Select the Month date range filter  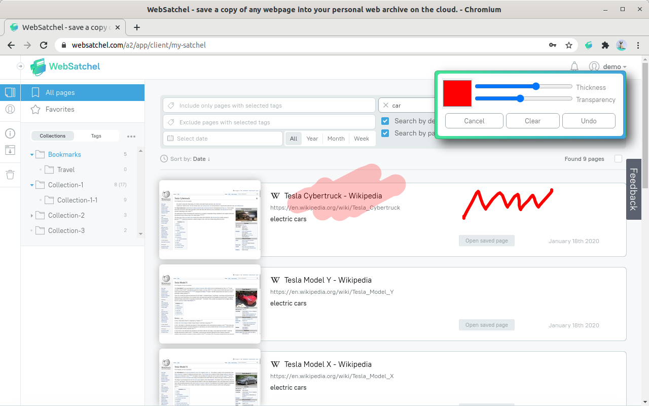click(336, 139)
